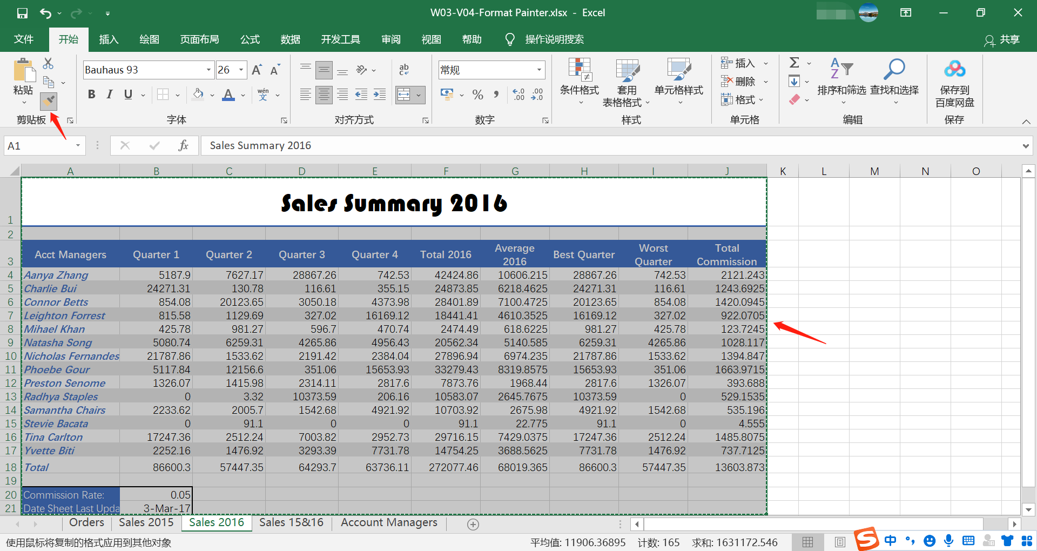Image resolution: width=1037 pixels, height=551 pixels.
Task: Open borders dropdown arrow
Action: pos(178,95)
